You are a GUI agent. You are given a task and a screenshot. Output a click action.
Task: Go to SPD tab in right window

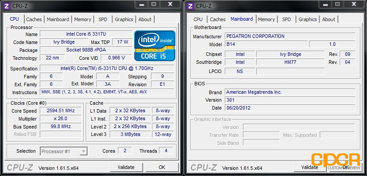pos(287,19)
